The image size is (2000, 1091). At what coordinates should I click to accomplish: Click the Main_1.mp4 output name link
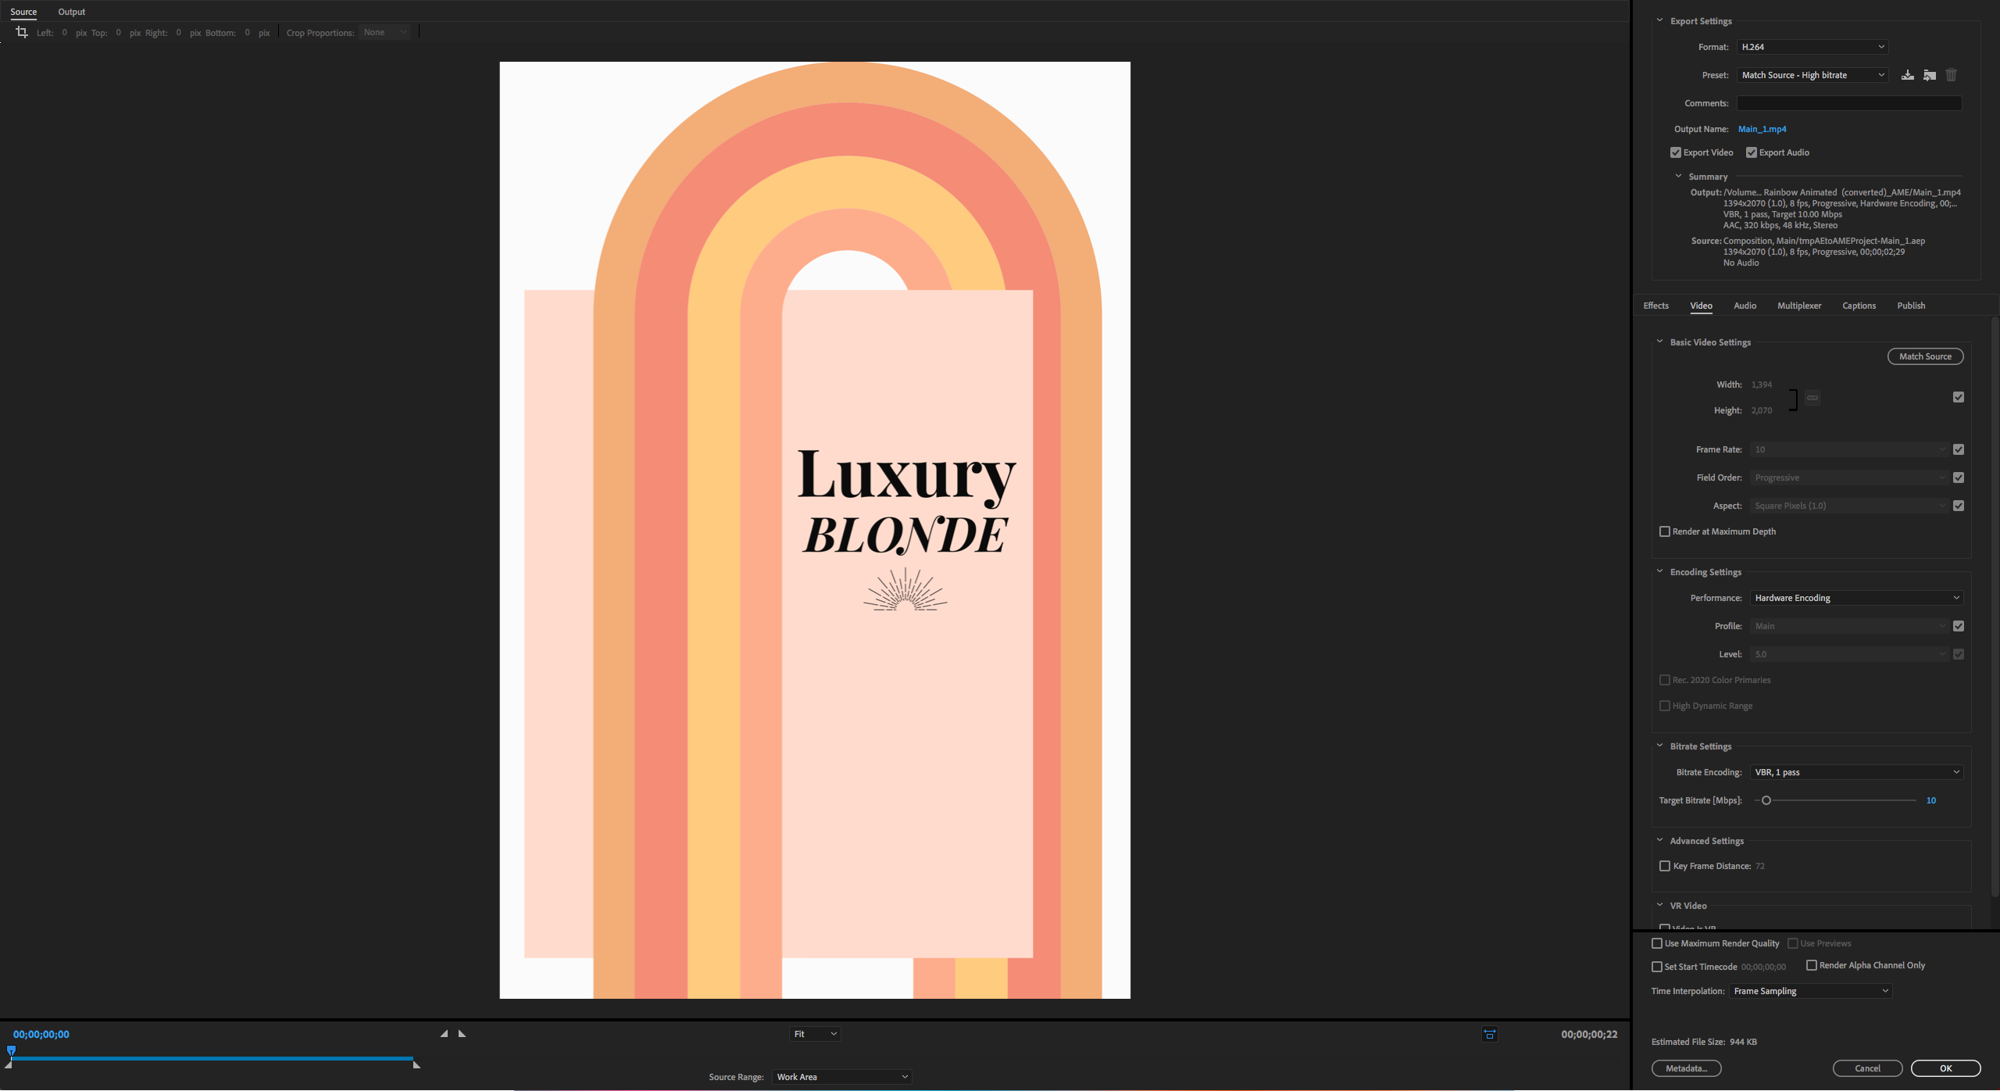pos(1762,129)
